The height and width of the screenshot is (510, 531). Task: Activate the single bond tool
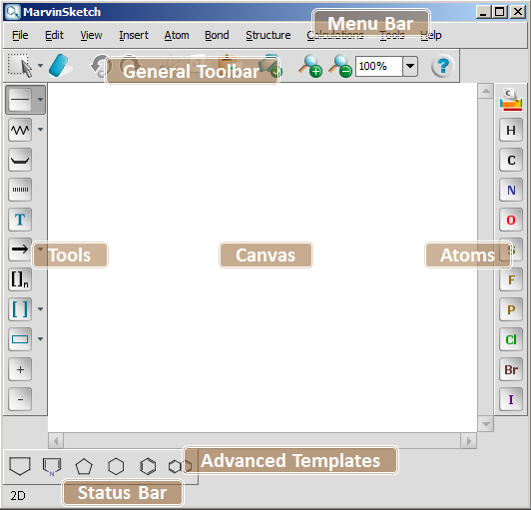[20, 100]
